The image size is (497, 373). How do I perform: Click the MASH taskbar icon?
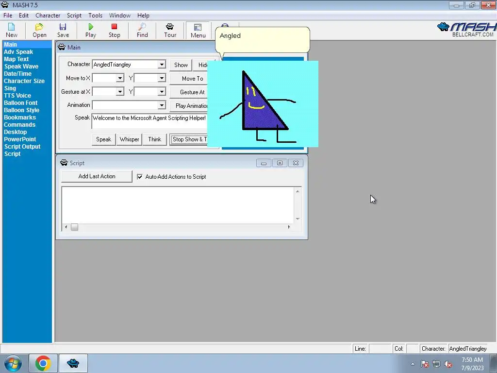[x=73, y=363]
